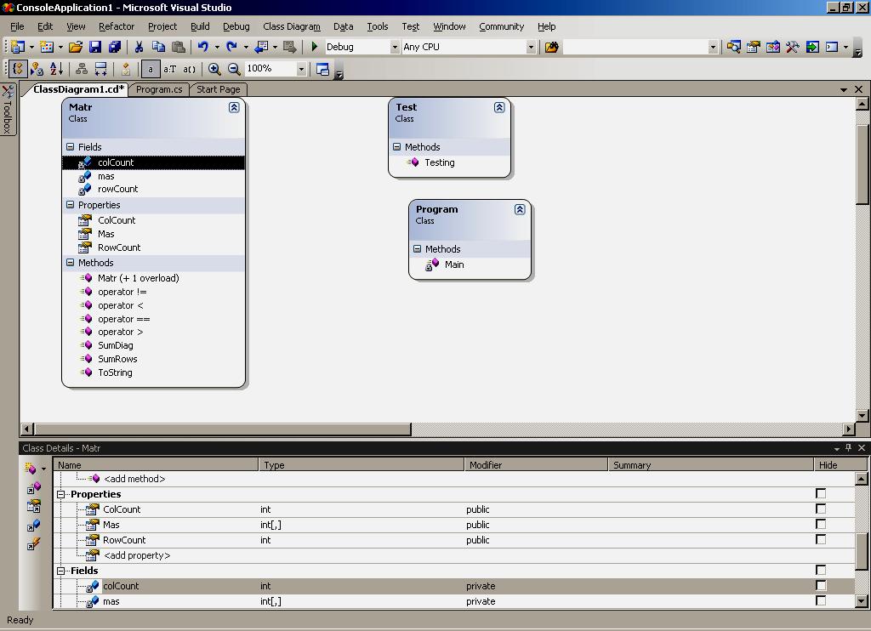Image resolution: width=871 pixels, height=631 pixels.
Task: Open the Properties Window toolbar icon
Action: [x=754, y=48]
